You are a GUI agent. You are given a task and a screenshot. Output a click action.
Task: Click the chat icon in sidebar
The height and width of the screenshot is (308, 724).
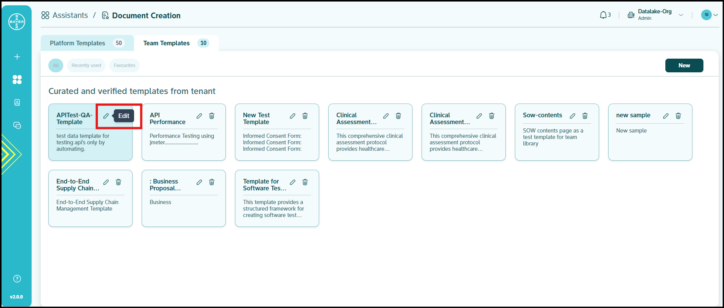(x=17, y=125)
